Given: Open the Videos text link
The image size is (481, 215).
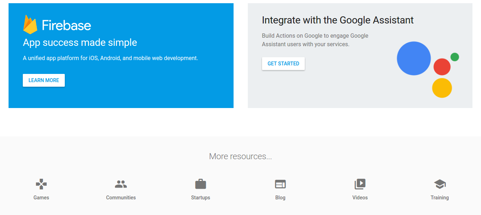Looking at the screenshot, I should click(360, 198).
